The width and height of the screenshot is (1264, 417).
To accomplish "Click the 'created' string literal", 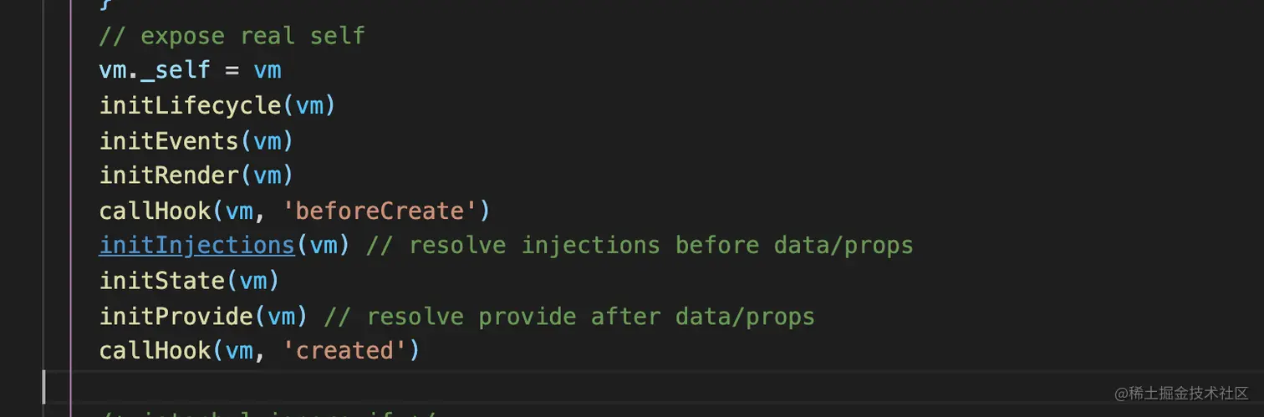I will coord(344,351).
